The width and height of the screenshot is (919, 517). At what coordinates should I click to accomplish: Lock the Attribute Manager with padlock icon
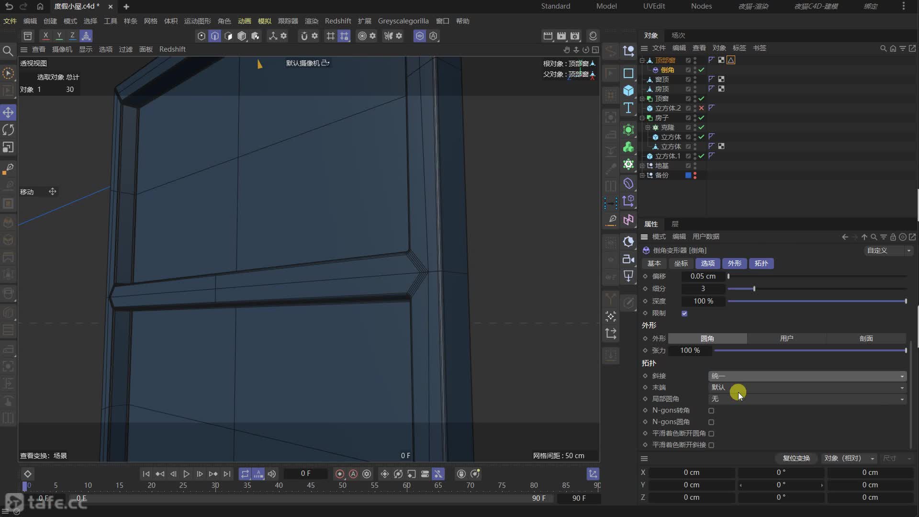click(x=893, y=237)
